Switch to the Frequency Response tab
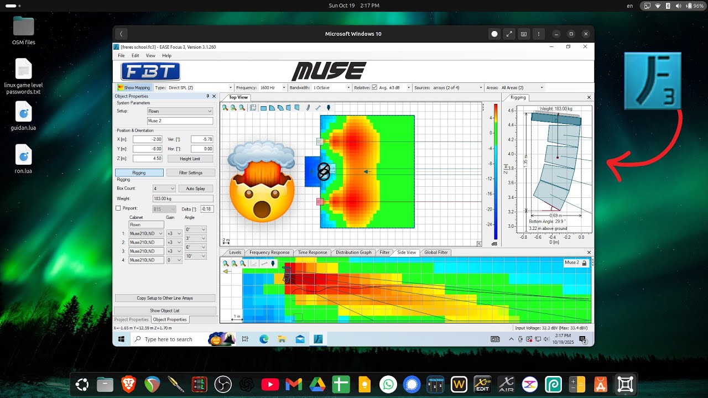Screen dimensions: 708x398 pos(269,253)
